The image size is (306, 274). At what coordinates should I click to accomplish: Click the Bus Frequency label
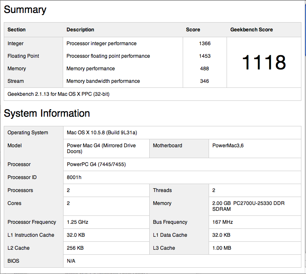coord(170,222)
